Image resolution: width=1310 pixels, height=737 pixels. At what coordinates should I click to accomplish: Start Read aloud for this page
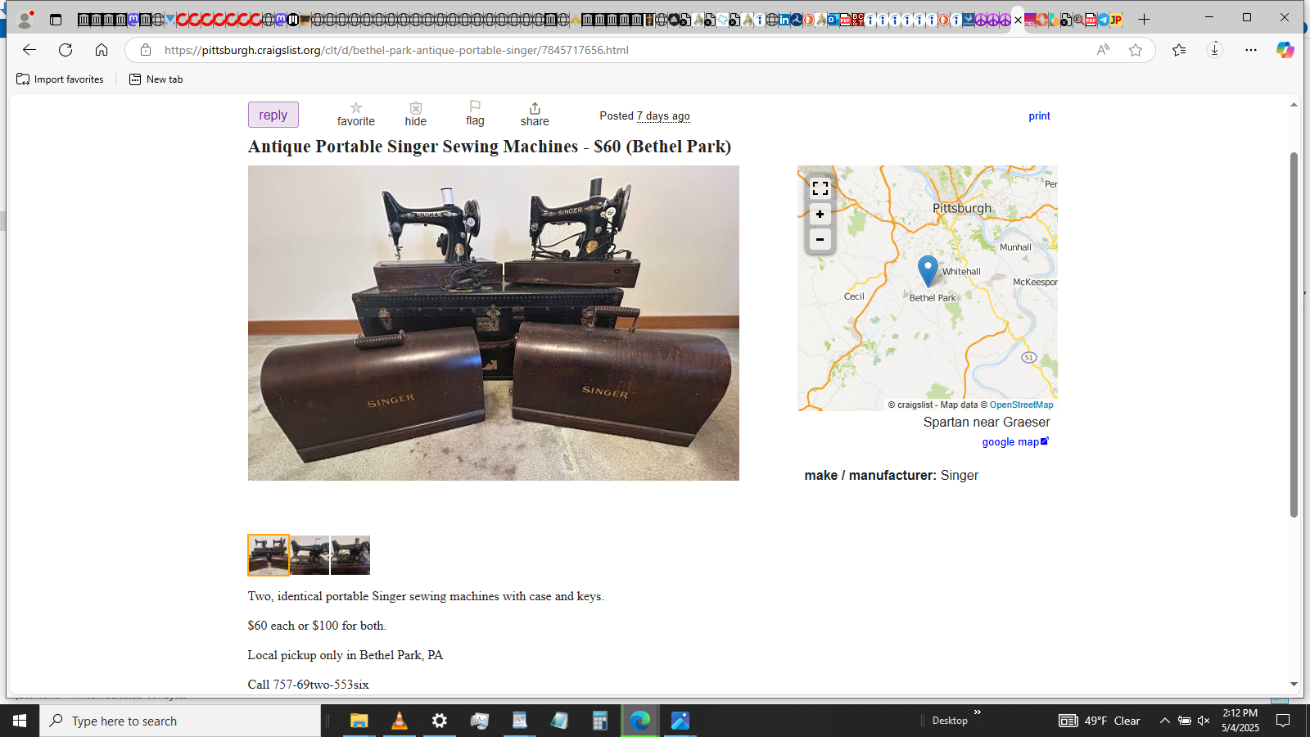(x=1104, y=50)
